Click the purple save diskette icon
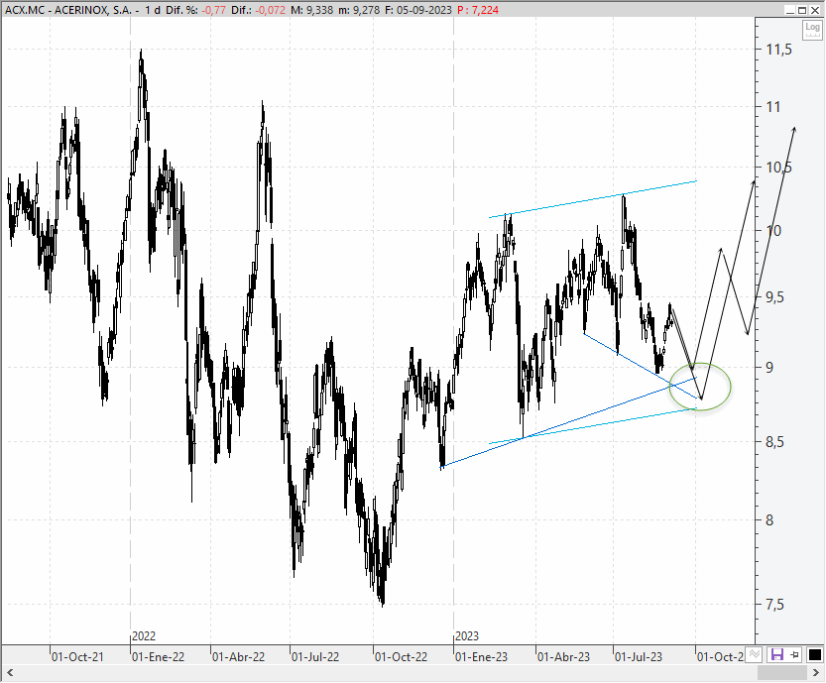 click(777, 654)
